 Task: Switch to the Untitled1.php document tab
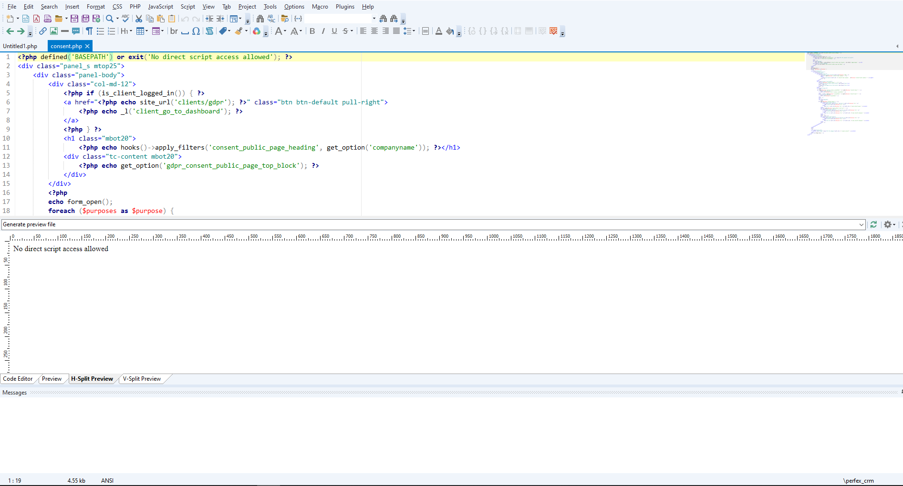point(20,46)
